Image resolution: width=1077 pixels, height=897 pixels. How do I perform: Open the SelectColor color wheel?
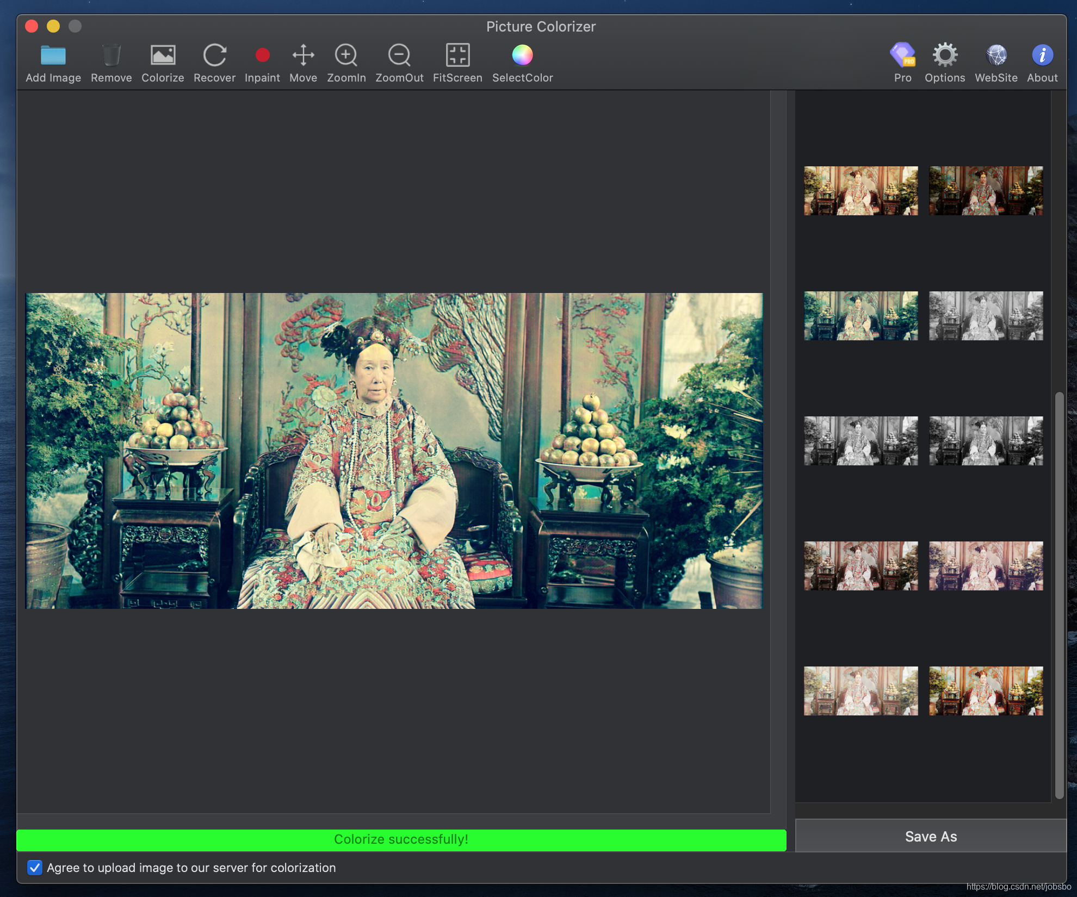pyautogui.click(x=522, y=55)
